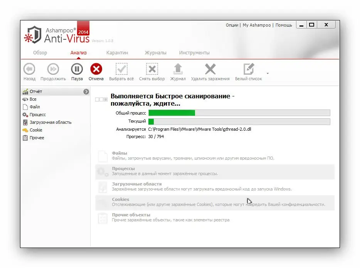
Task: Select Отчёт in the sidebar
Action: (56, 91)
